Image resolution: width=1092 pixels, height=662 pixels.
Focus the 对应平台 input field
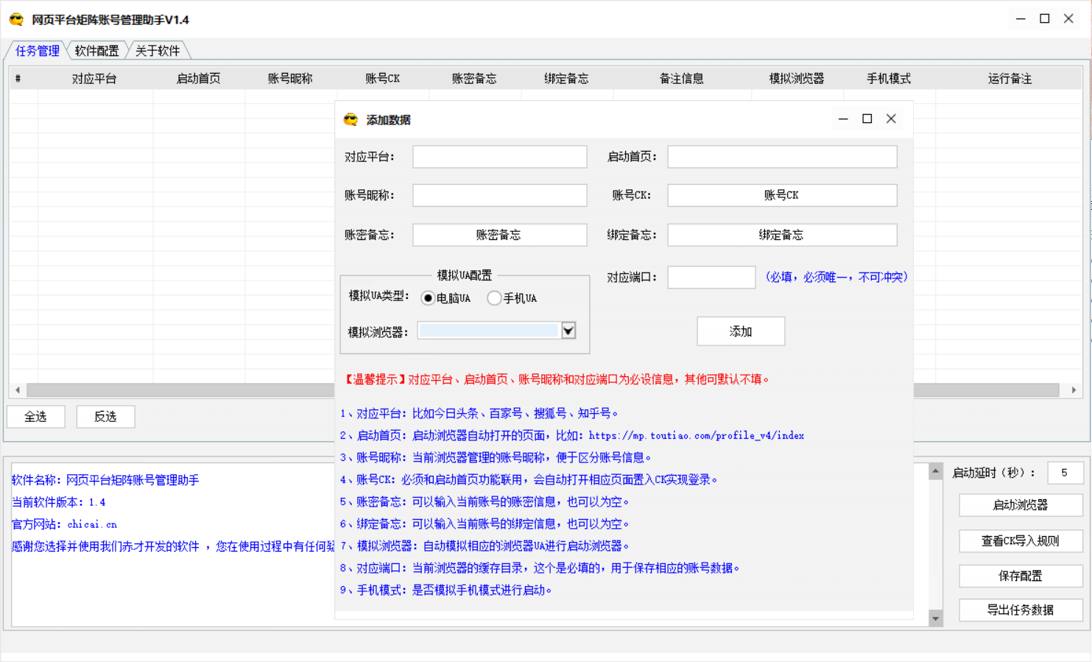(x=499, y=157)
